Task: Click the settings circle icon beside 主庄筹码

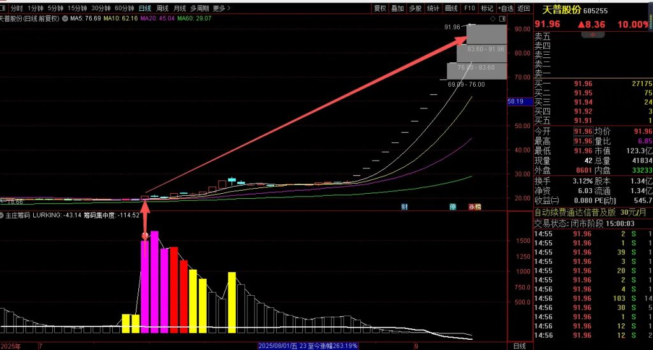Action: 2,215
